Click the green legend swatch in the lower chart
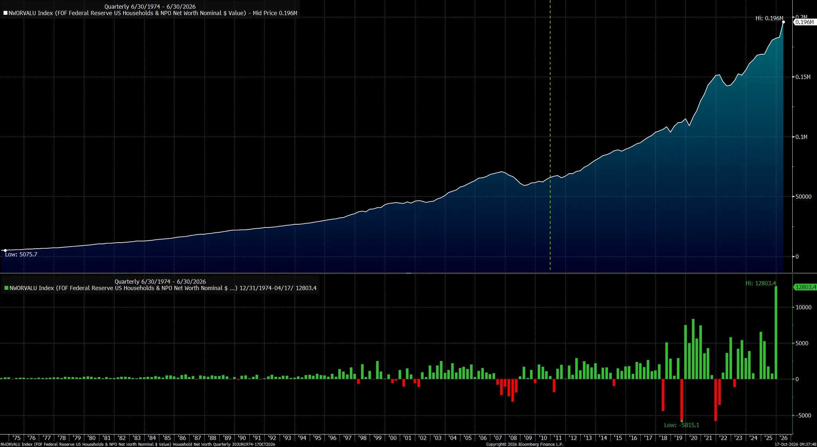 [x=6, y=288]
